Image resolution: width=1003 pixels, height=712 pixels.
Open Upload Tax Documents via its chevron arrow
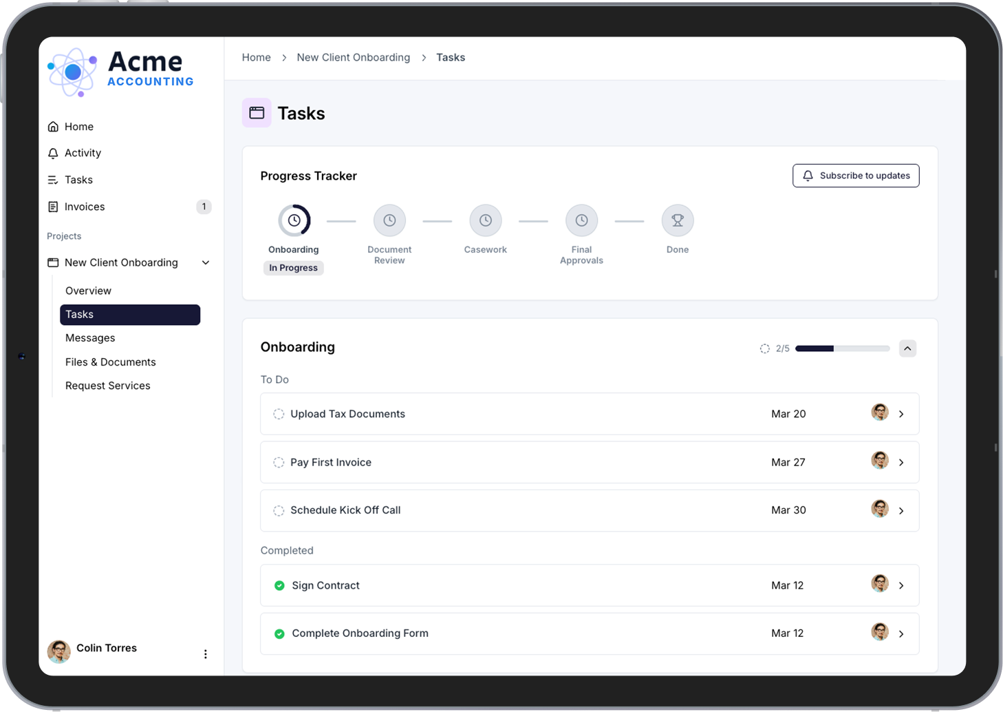[901, 414]
